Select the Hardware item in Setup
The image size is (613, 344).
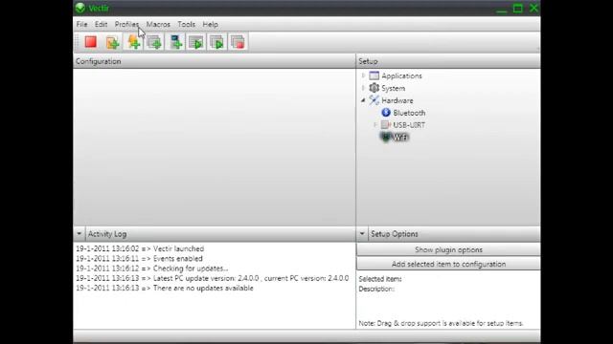397,100
